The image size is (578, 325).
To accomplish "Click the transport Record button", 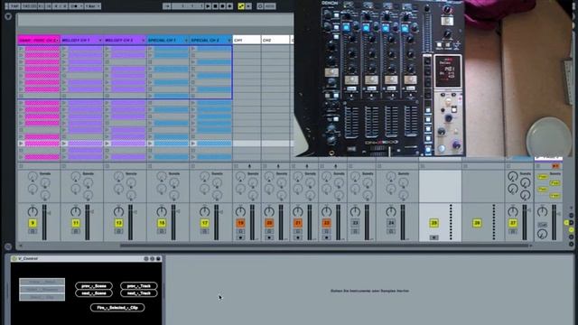I will pos(223,6).
